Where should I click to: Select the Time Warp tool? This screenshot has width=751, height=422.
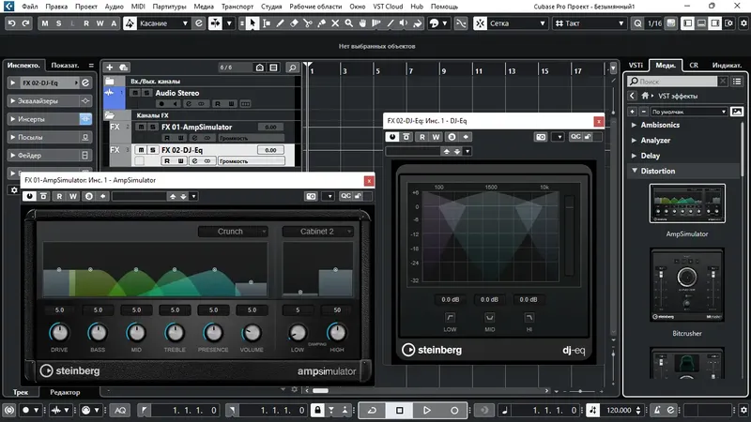(376, 23)
